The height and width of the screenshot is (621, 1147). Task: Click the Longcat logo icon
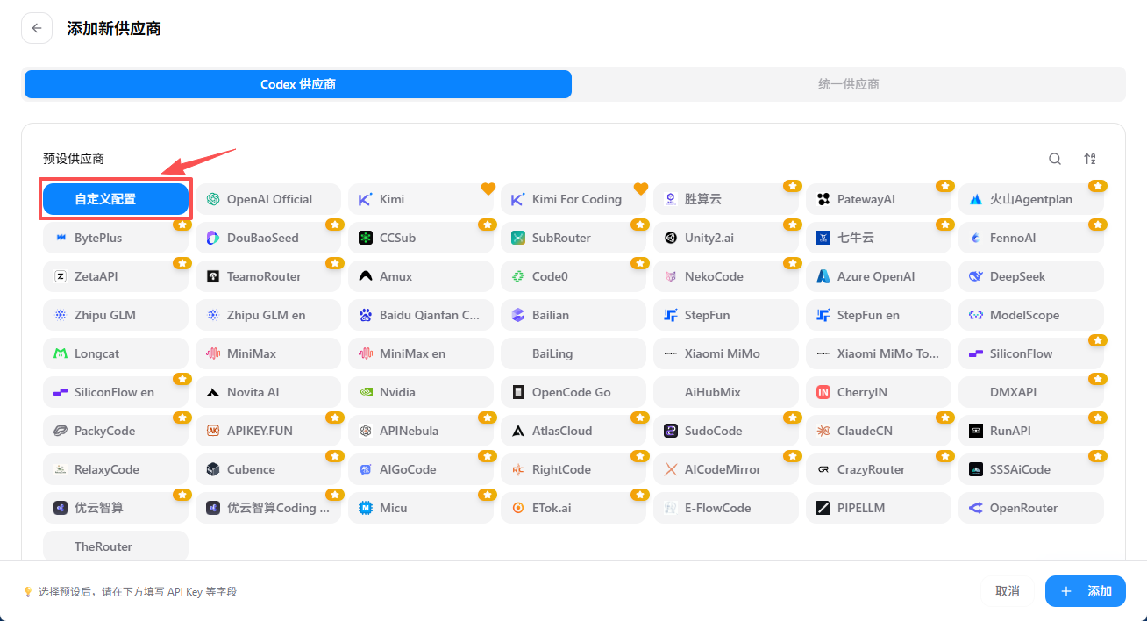point(60,353)
